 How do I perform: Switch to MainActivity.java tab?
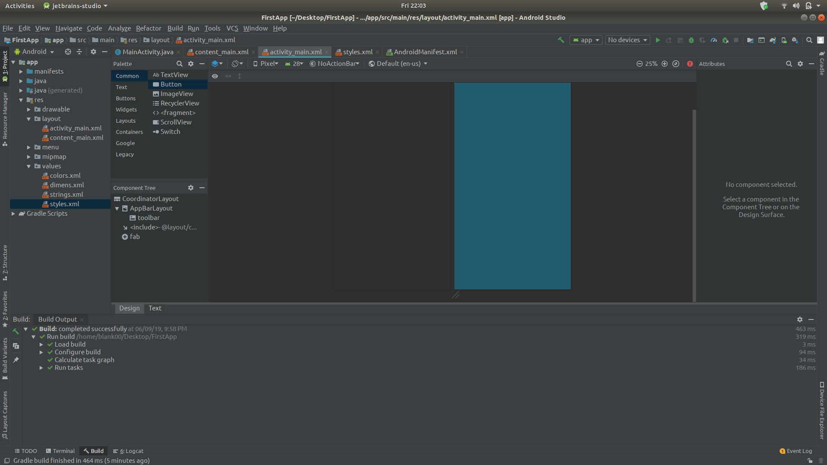point(148,52)
